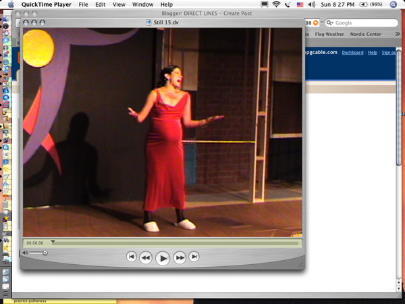
Task: Jump to the start of the movie
Action: pyautogui.click(x=132, y=257)
